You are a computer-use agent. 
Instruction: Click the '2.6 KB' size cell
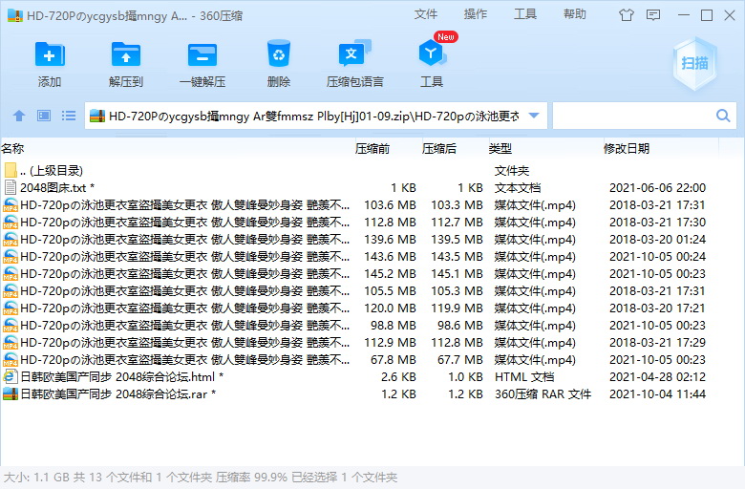coord(398,377)
